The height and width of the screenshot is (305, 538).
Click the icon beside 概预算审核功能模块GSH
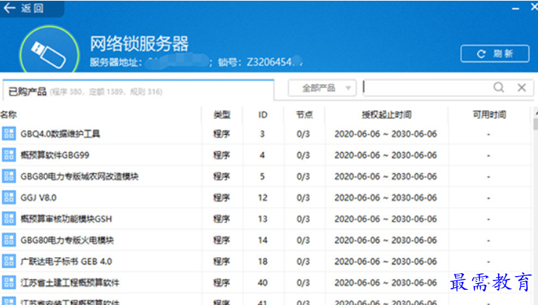(9, 219)
